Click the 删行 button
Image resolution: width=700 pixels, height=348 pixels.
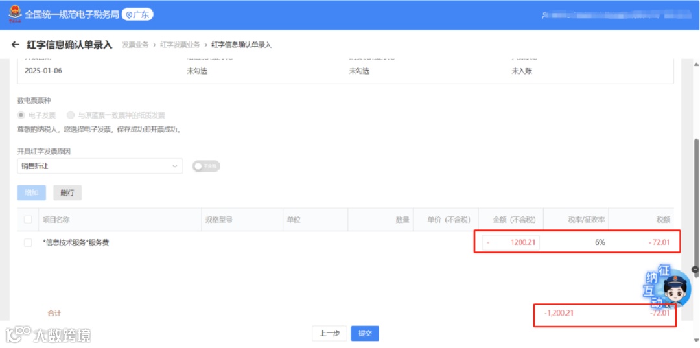click(67, 192)
